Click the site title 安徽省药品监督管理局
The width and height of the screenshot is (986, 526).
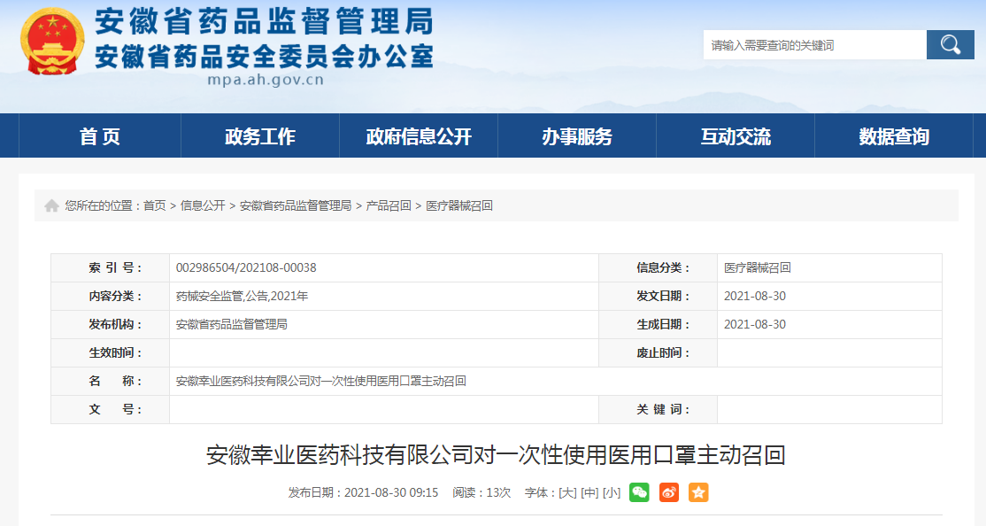pos(264,22)
